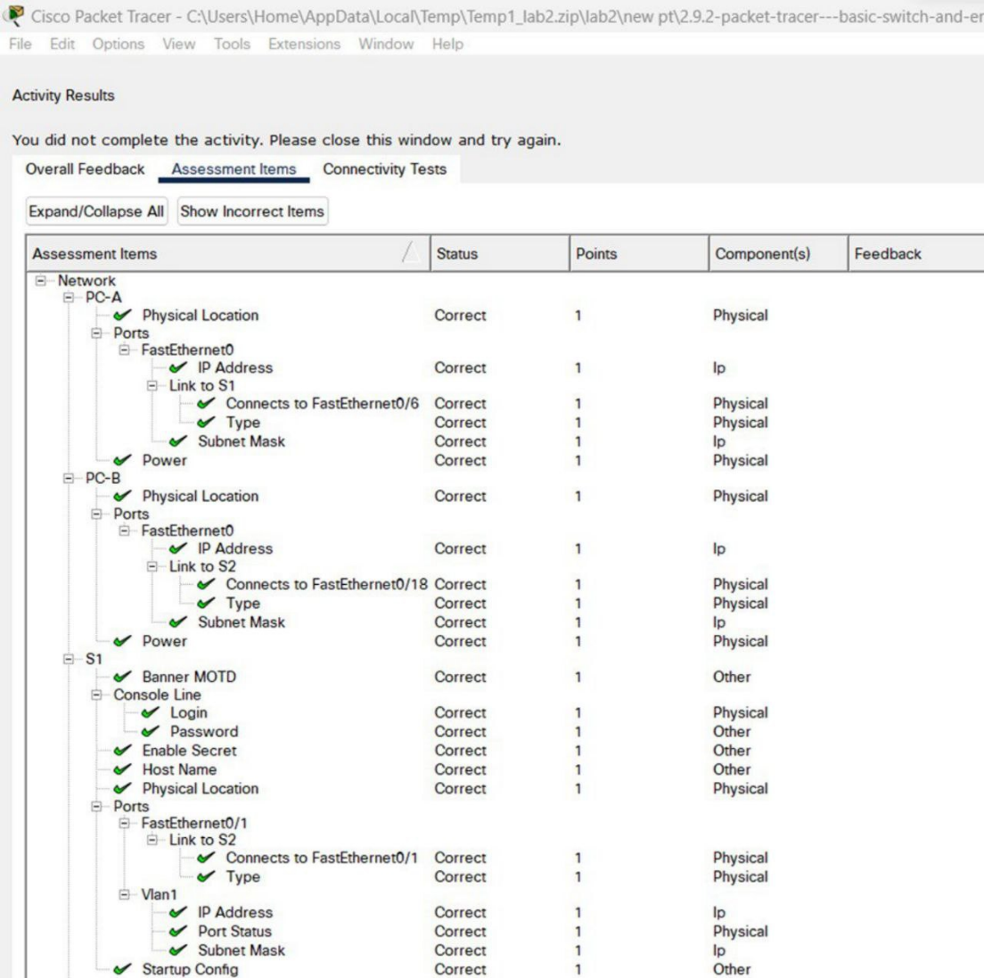Open the Help menu
The width and height of the screenshot is (984, 978).
click(x=447, y=44)
